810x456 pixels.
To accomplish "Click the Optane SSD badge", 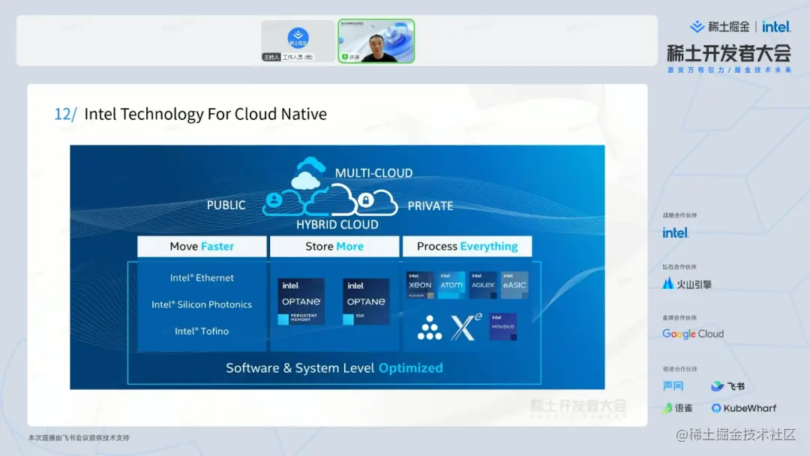I will pyautogui.click(x=366, y=301).
